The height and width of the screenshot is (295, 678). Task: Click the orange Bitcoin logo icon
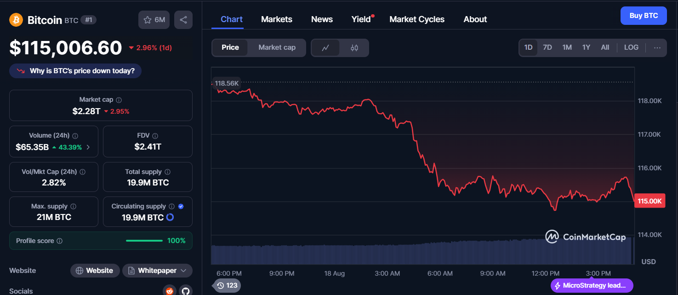(16, 20)
